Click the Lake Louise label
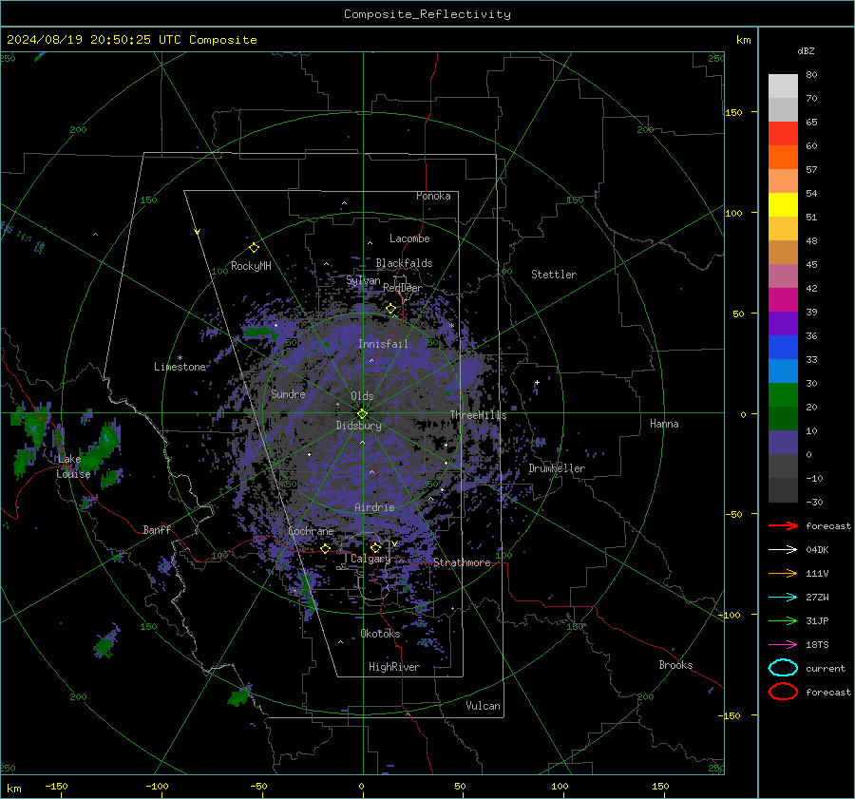 point(73,466)
